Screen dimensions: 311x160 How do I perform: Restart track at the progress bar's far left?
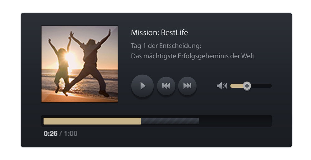point(44,121)
